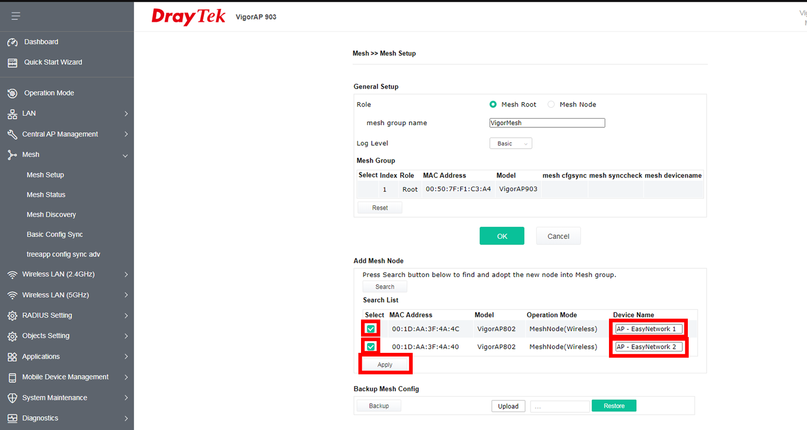Viewport: 807px width, 430px height.
Task: Click the Cancel button
Action: click(x=558, y=236)
